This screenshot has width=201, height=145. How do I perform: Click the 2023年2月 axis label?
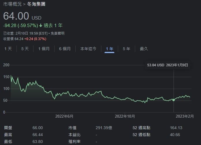click(185, 116)
